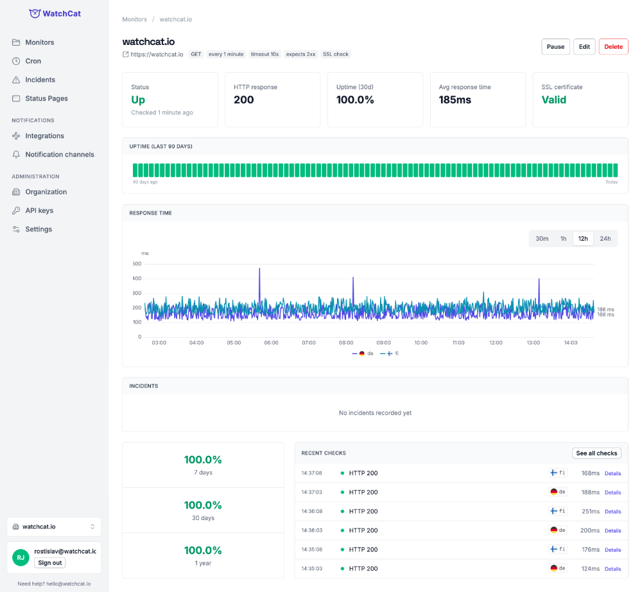642x592 pixels.
Task: Click the Sign out button
Action: [x=50, y=563]
